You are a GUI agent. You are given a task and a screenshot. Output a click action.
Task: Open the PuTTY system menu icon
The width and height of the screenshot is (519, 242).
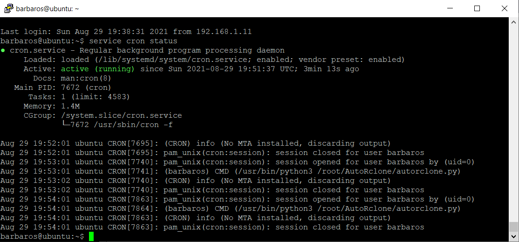pyautogui.click(x=8, y=8)
